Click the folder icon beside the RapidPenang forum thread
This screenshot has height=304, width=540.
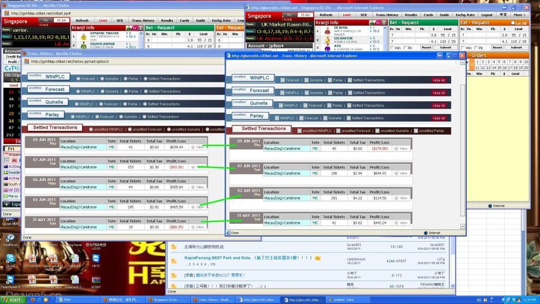click(x=174, y=261)
